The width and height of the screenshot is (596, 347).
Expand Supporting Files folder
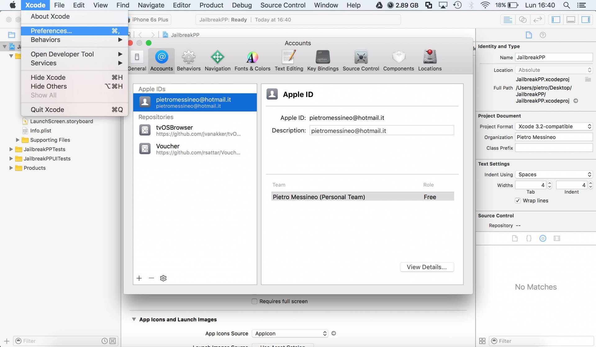pos(18,140)
